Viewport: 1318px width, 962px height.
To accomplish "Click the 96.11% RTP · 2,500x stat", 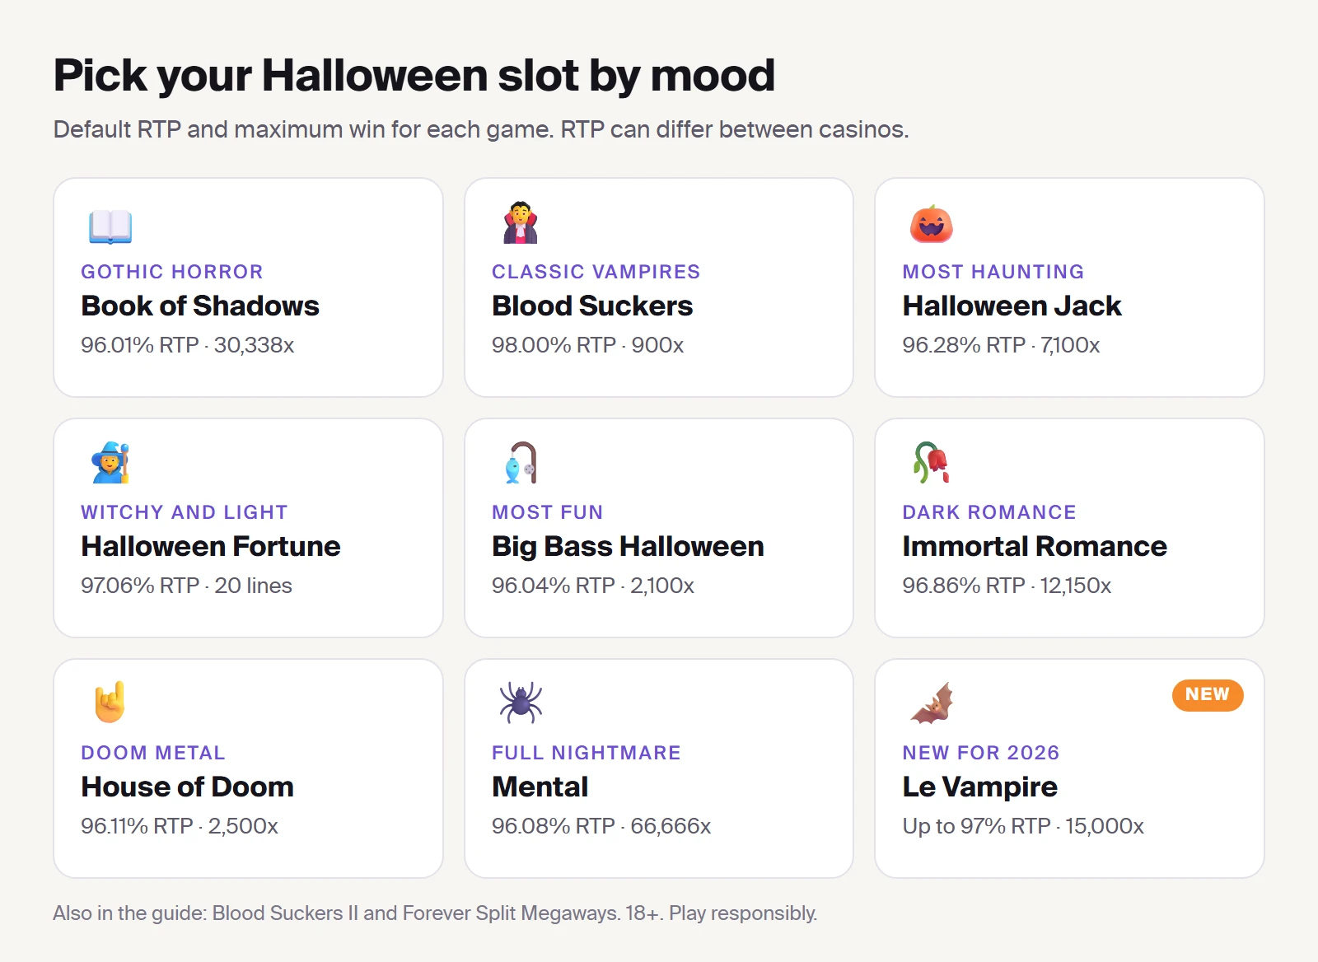I will [x=180, y=826].
